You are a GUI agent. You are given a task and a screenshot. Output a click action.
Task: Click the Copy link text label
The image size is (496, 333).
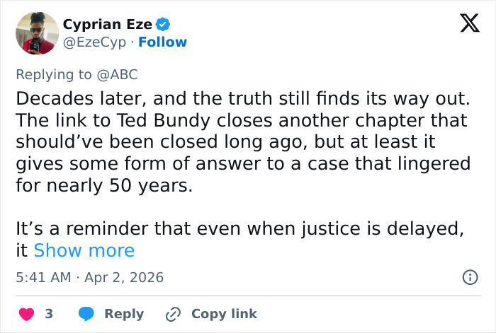(x=224, y=314)
